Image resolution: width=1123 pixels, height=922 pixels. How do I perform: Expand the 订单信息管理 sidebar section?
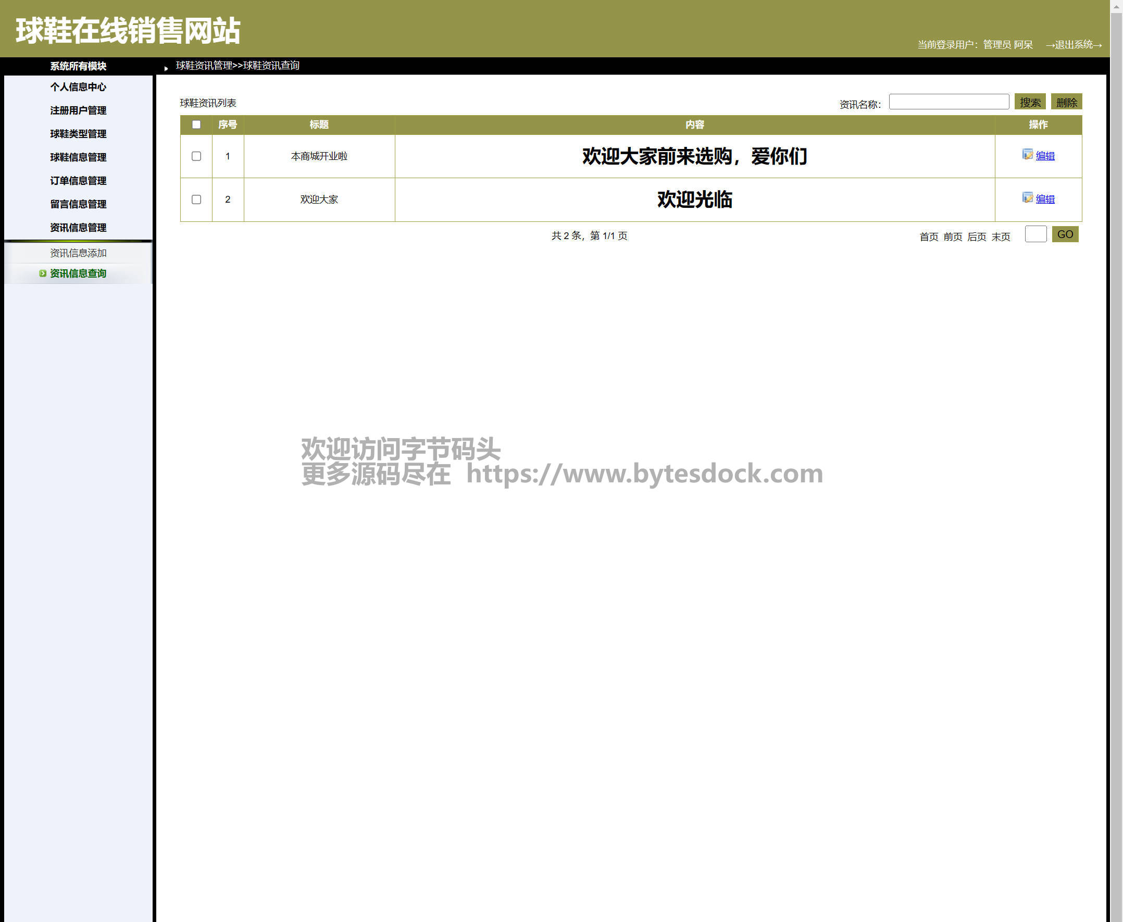pos(78,181)
